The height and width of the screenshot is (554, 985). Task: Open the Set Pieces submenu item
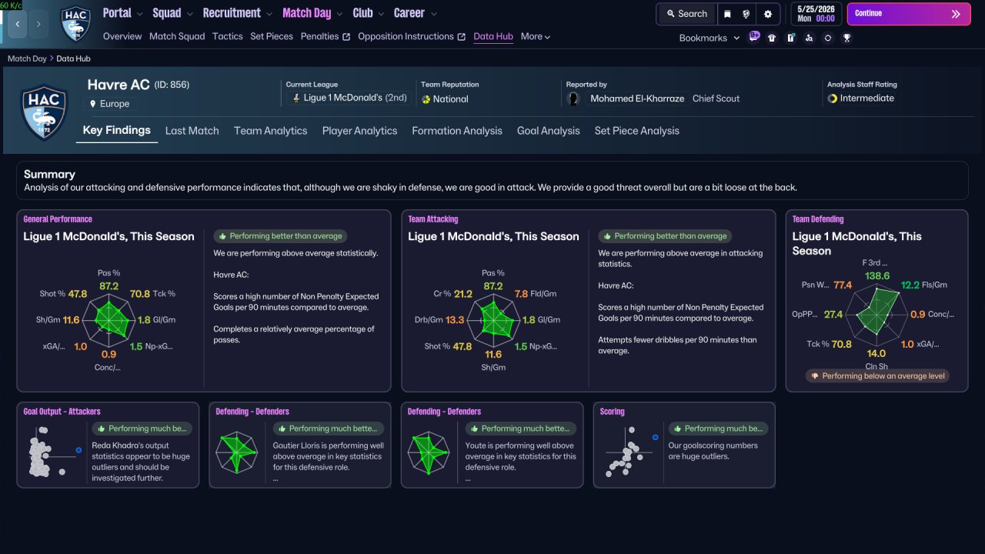pos(272,36)
